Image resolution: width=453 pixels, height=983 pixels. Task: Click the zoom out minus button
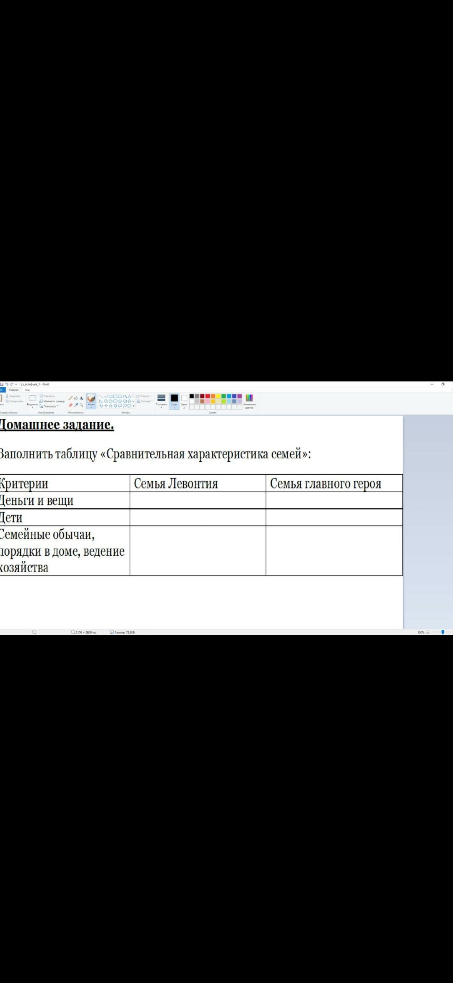(428, 632)
